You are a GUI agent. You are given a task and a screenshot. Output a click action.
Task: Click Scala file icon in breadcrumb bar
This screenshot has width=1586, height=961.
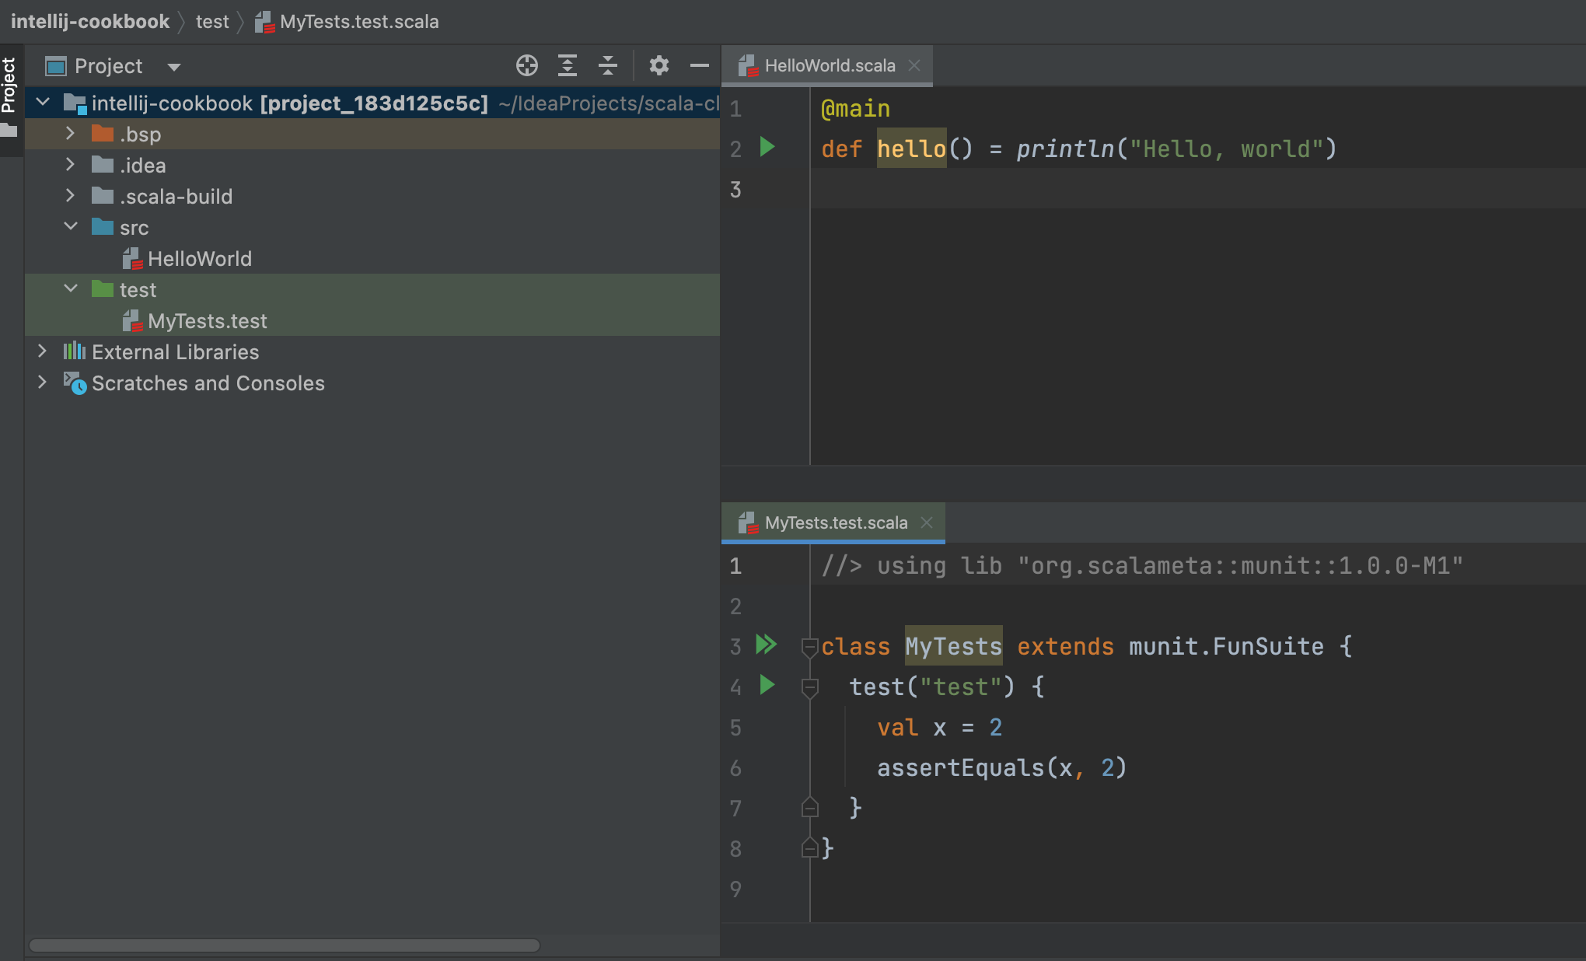coord(265,22)
